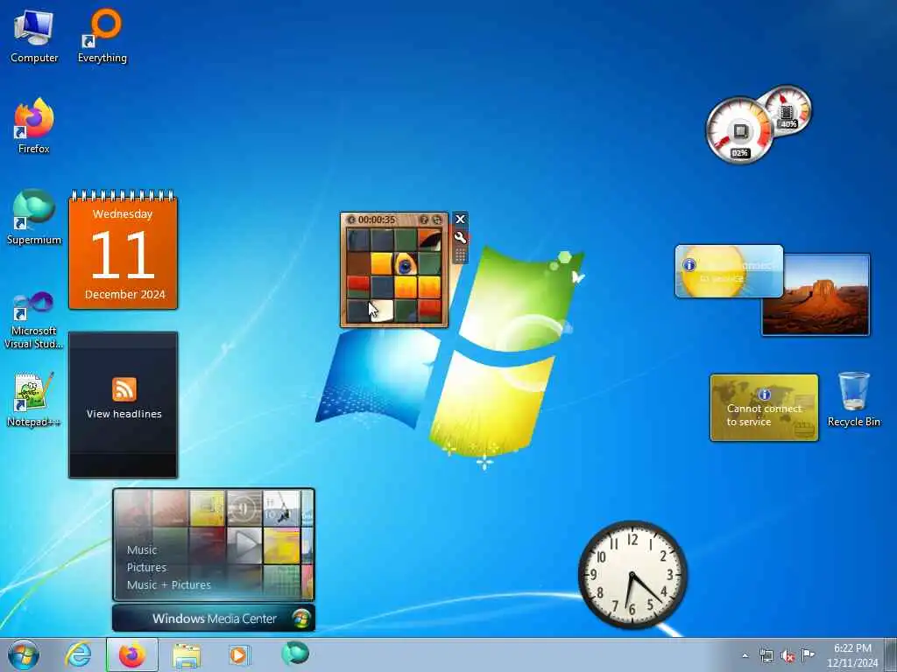Open the Action Center flag icon
897x672 pixels.
click(808, 654)
